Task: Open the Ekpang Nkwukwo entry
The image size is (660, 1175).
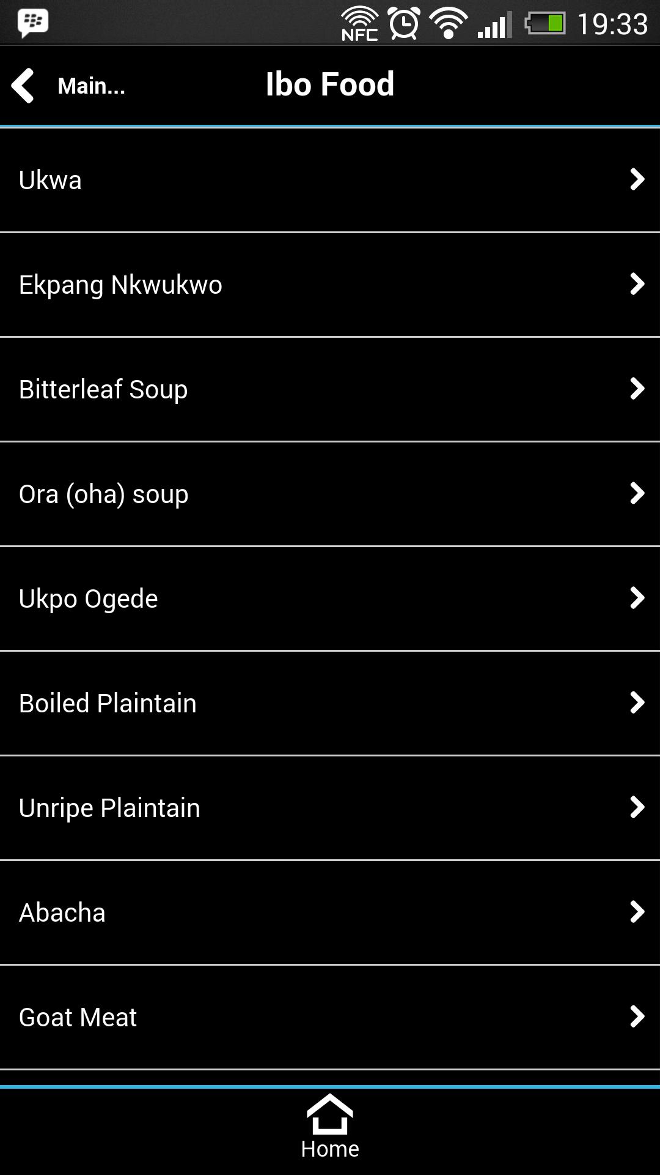Action: [121, 285]
